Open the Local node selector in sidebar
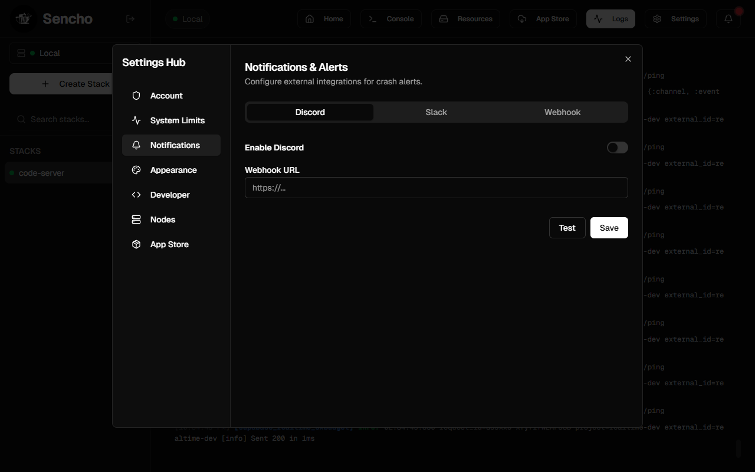This screenshot has height=472, width=755. (61, 53)
